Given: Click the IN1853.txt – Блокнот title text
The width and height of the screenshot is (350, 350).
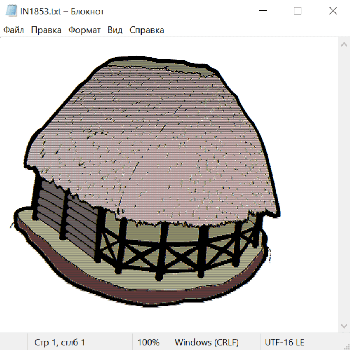Looking at the screenshot, I should [x=62, y=11].
